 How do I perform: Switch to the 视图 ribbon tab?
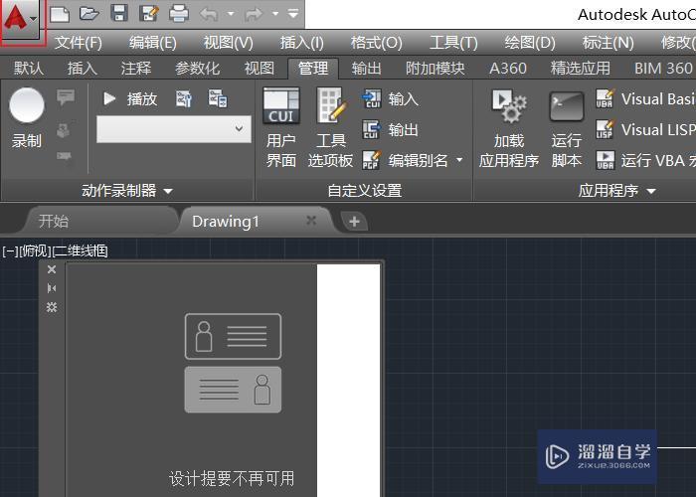(260, 69)
